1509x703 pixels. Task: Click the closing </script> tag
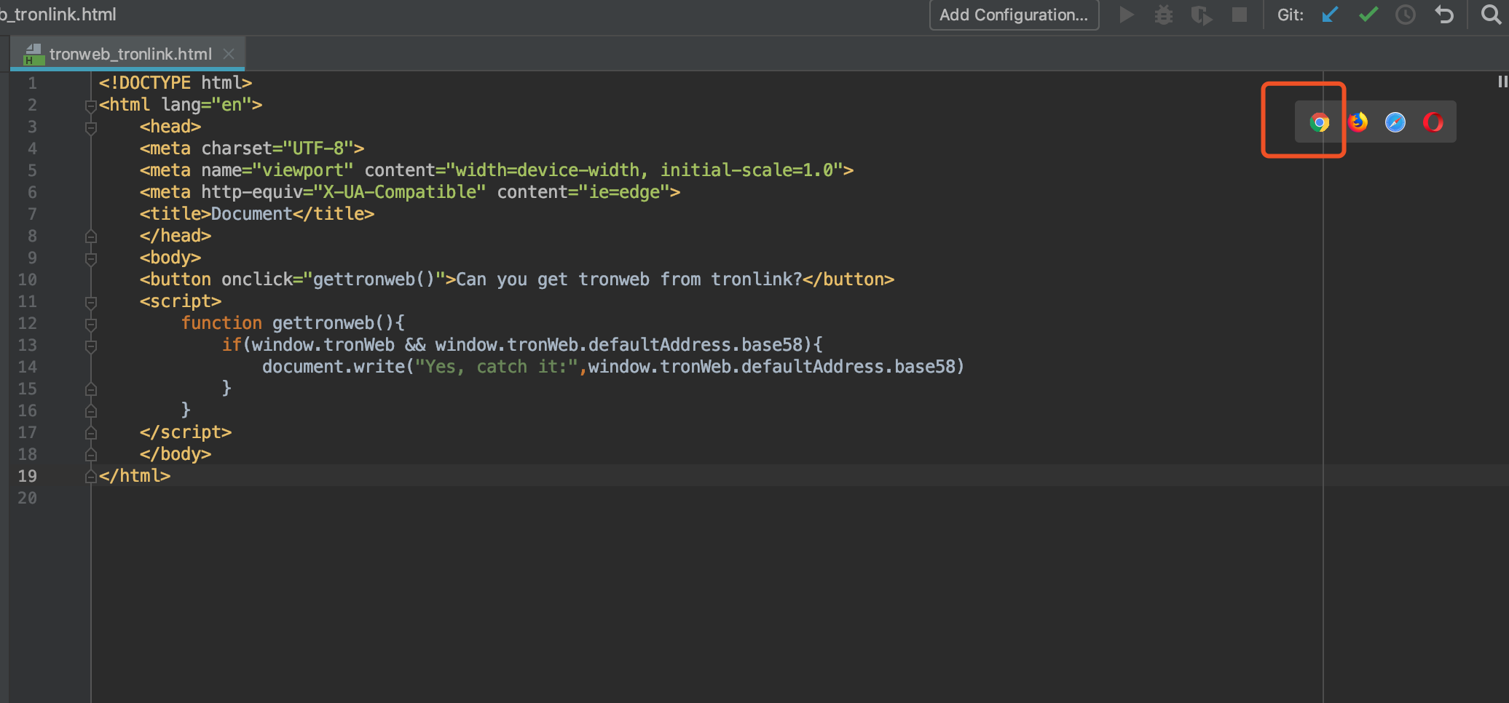(x=186, y=432)
